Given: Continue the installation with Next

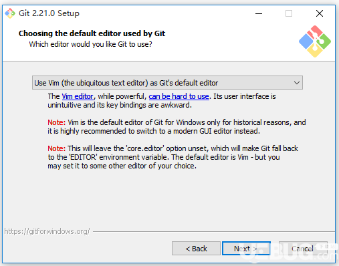Looking at the screenshot, I should click(246, 249).
